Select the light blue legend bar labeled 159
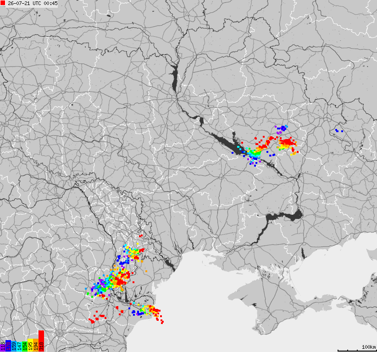Viewport: 377px width, 352px height. tap(14, 346)
